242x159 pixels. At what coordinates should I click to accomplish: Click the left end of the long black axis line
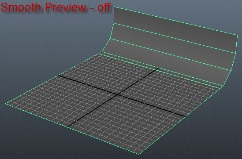point(58,75)
